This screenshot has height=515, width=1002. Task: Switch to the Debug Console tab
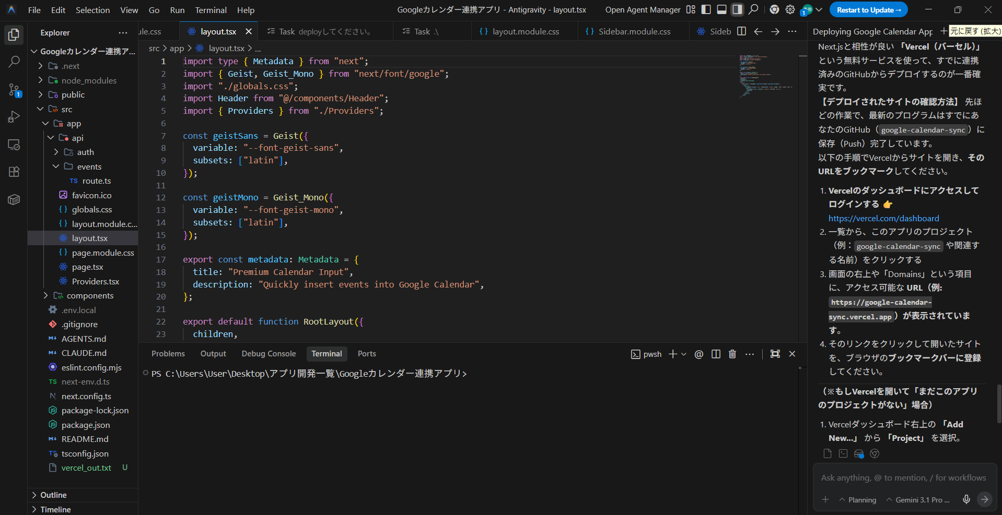tap(269, 354)
